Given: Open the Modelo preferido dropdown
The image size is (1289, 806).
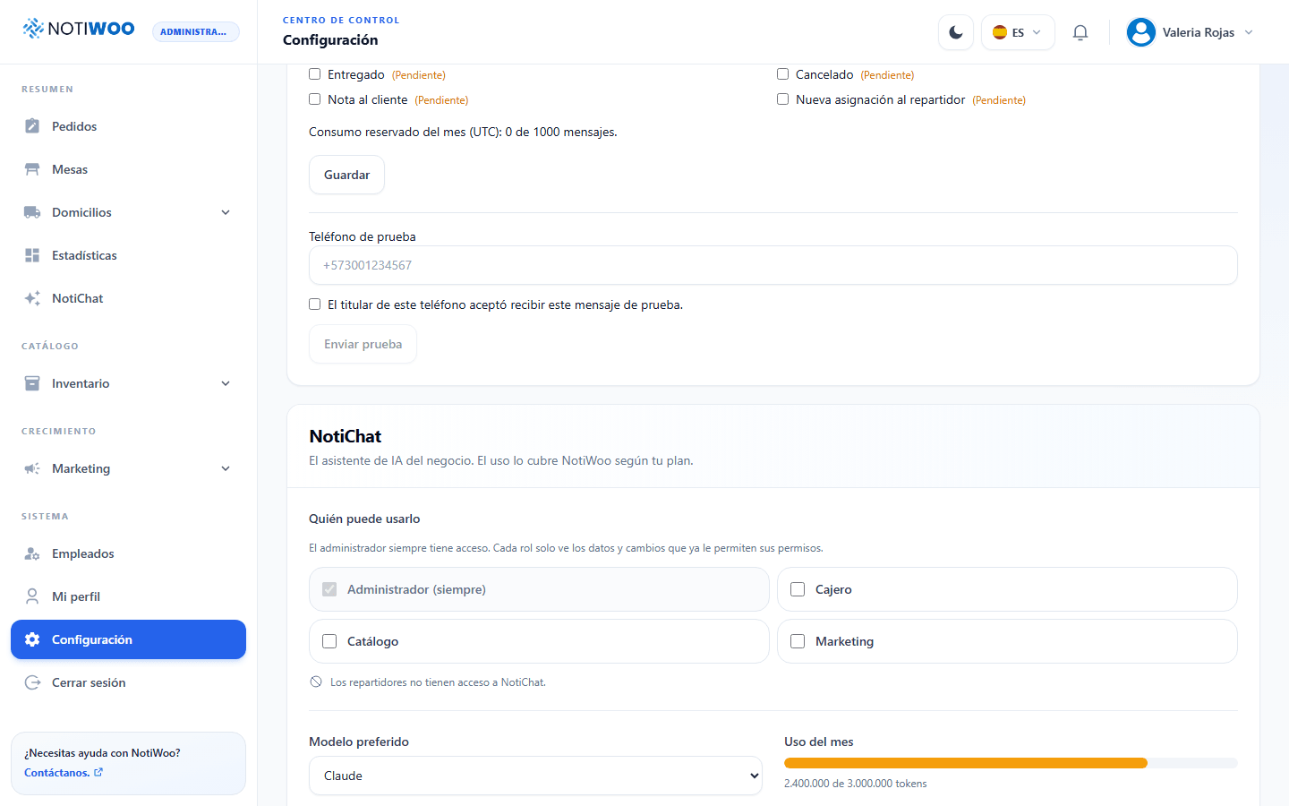Looking at the screenshot, I should pyautogui.click(x=535, y=776).
